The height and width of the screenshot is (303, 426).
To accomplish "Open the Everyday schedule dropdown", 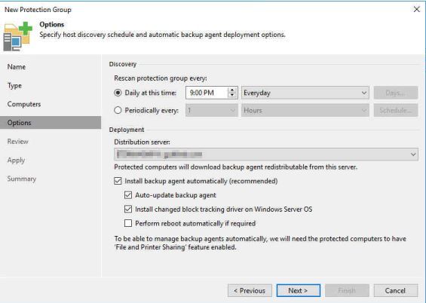I will tap(305, 93).
